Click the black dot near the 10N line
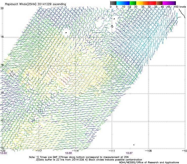This screenshot has height=164, width=187. tap(134, 145)
